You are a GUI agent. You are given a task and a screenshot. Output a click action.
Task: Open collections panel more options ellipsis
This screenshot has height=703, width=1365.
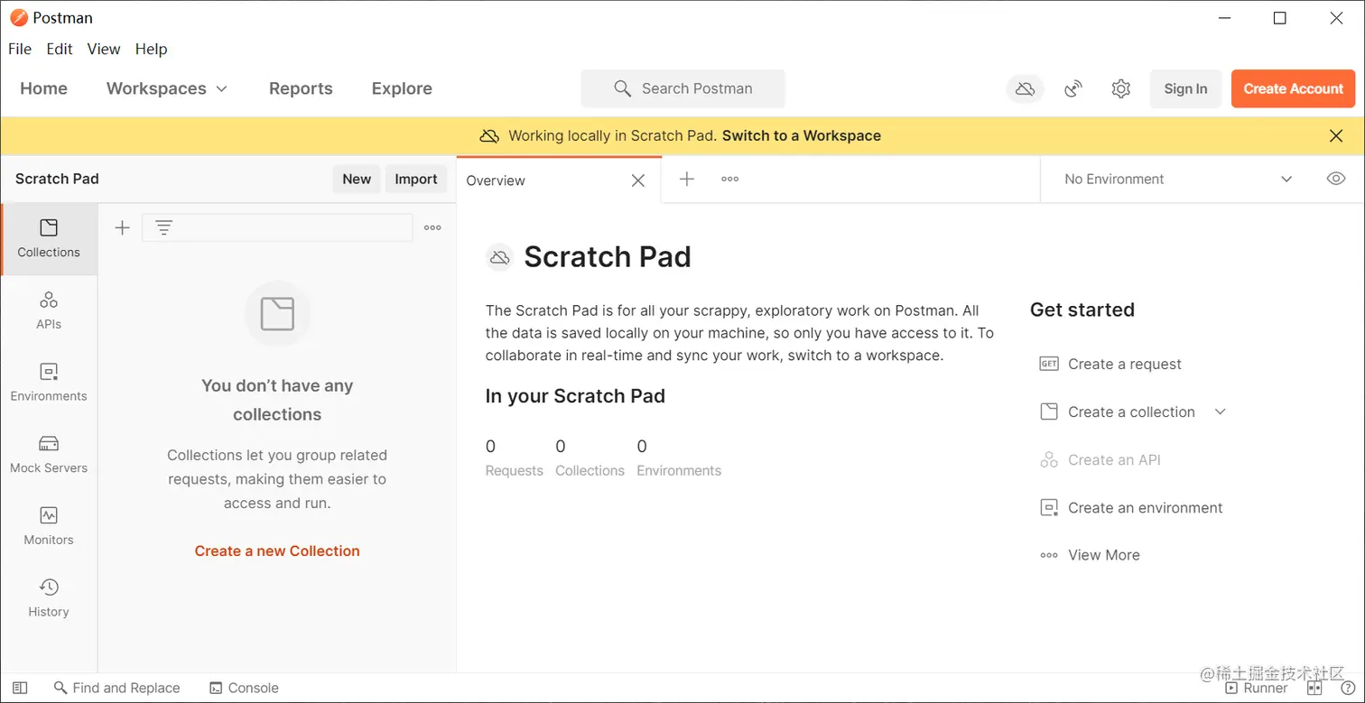432,227
